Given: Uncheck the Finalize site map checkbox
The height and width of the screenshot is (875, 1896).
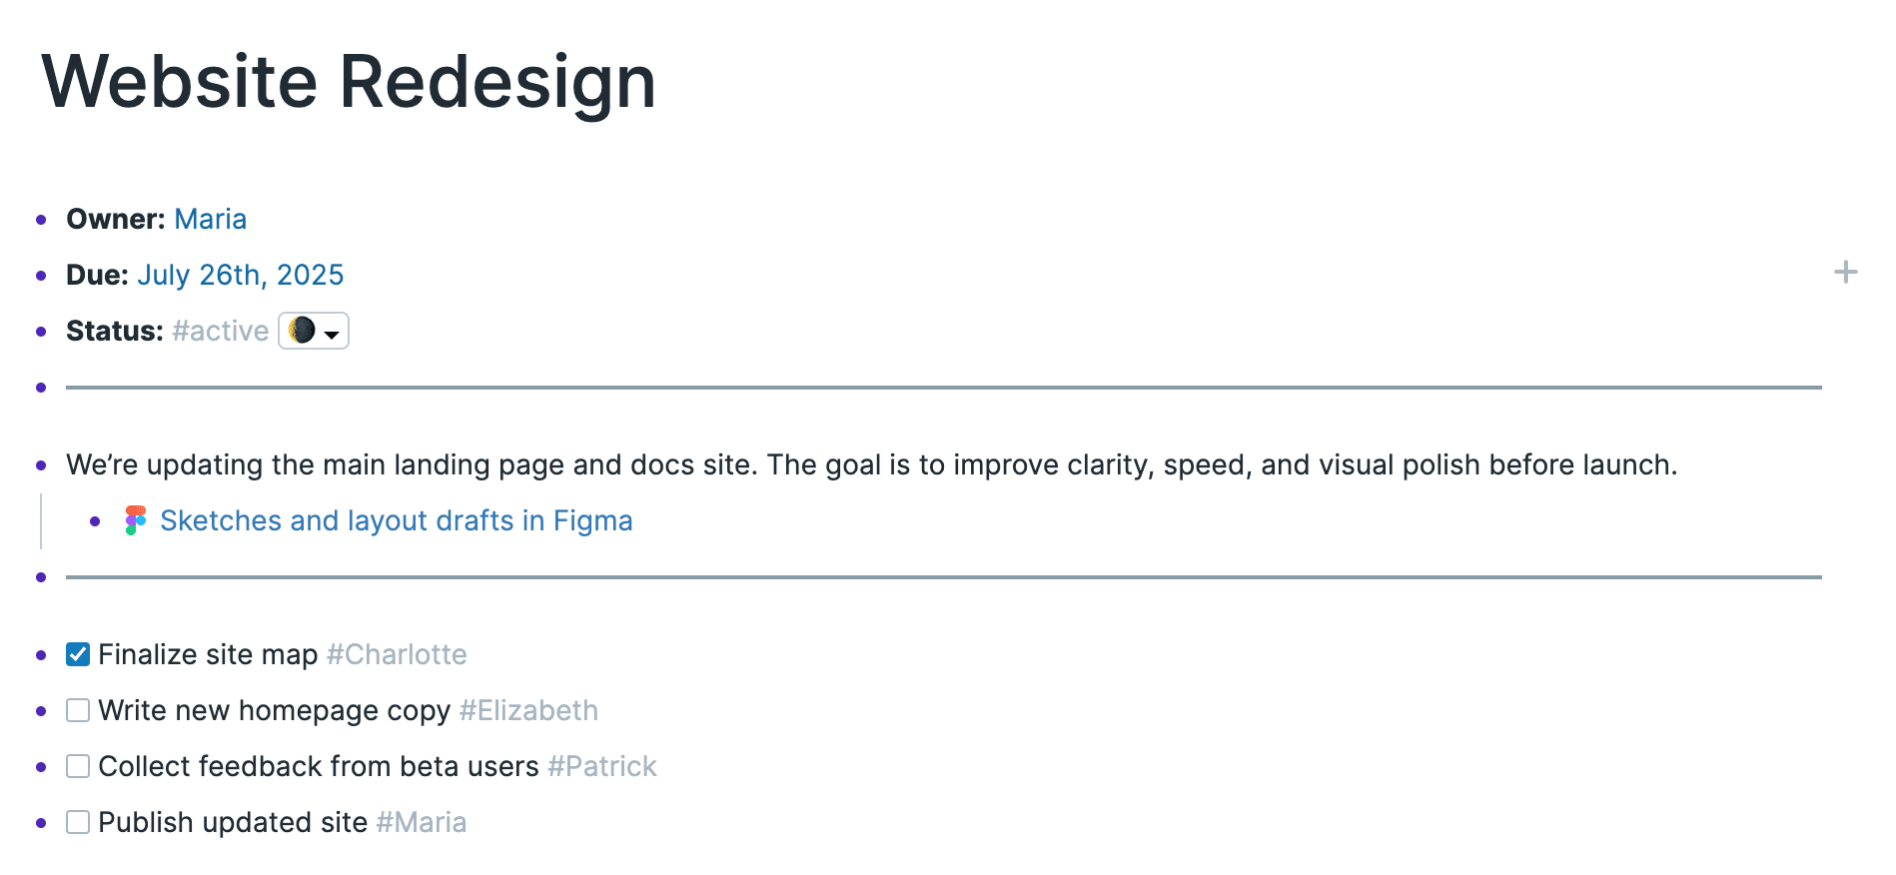Looking at the screenshot, I should (78, 654).
